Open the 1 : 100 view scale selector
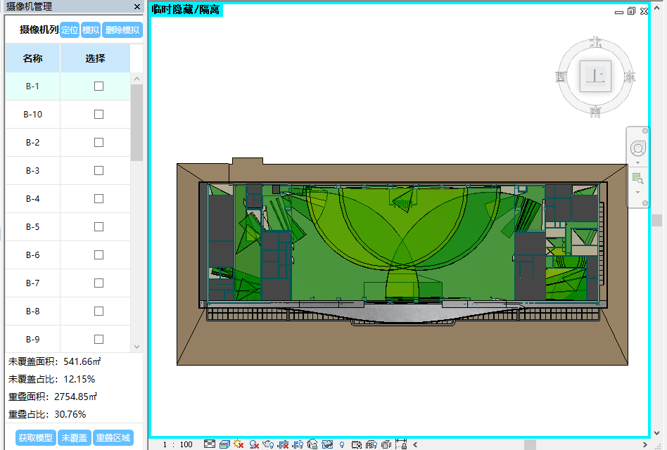The image size is (667, 450). tap(177, 444)
